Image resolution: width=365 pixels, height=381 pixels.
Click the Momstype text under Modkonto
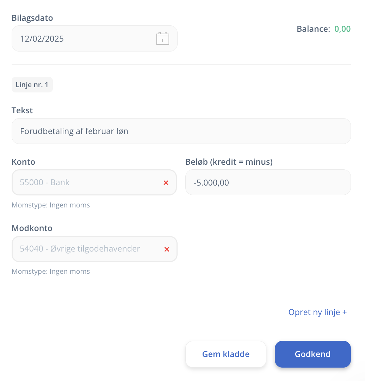pos(51,271)
